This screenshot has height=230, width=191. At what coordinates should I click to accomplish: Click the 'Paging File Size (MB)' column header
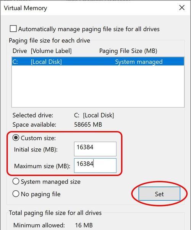click(x=128, y=51)
